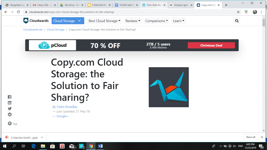Screen dimensions: 267x150
Task: Share the page on Reddit
Action: (x=10, y=115)
